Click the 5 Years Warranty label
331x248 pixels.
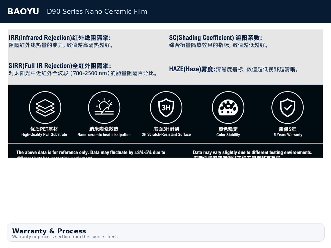(288, 135)
